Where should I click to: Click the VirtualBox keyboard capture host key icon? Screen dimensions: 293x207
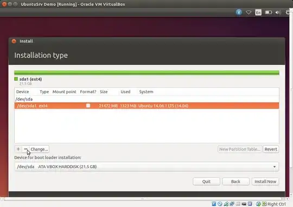pos(264,204)
